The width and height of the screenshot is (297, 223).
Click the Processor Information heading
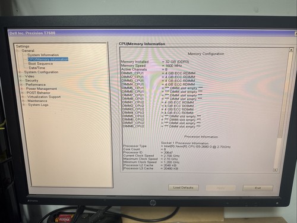[201, 137]
